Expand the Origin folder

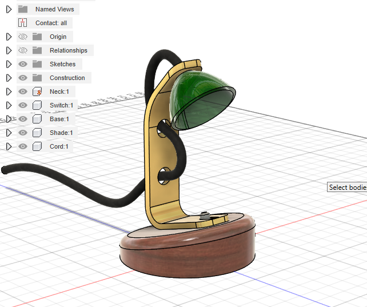point(9,37)
